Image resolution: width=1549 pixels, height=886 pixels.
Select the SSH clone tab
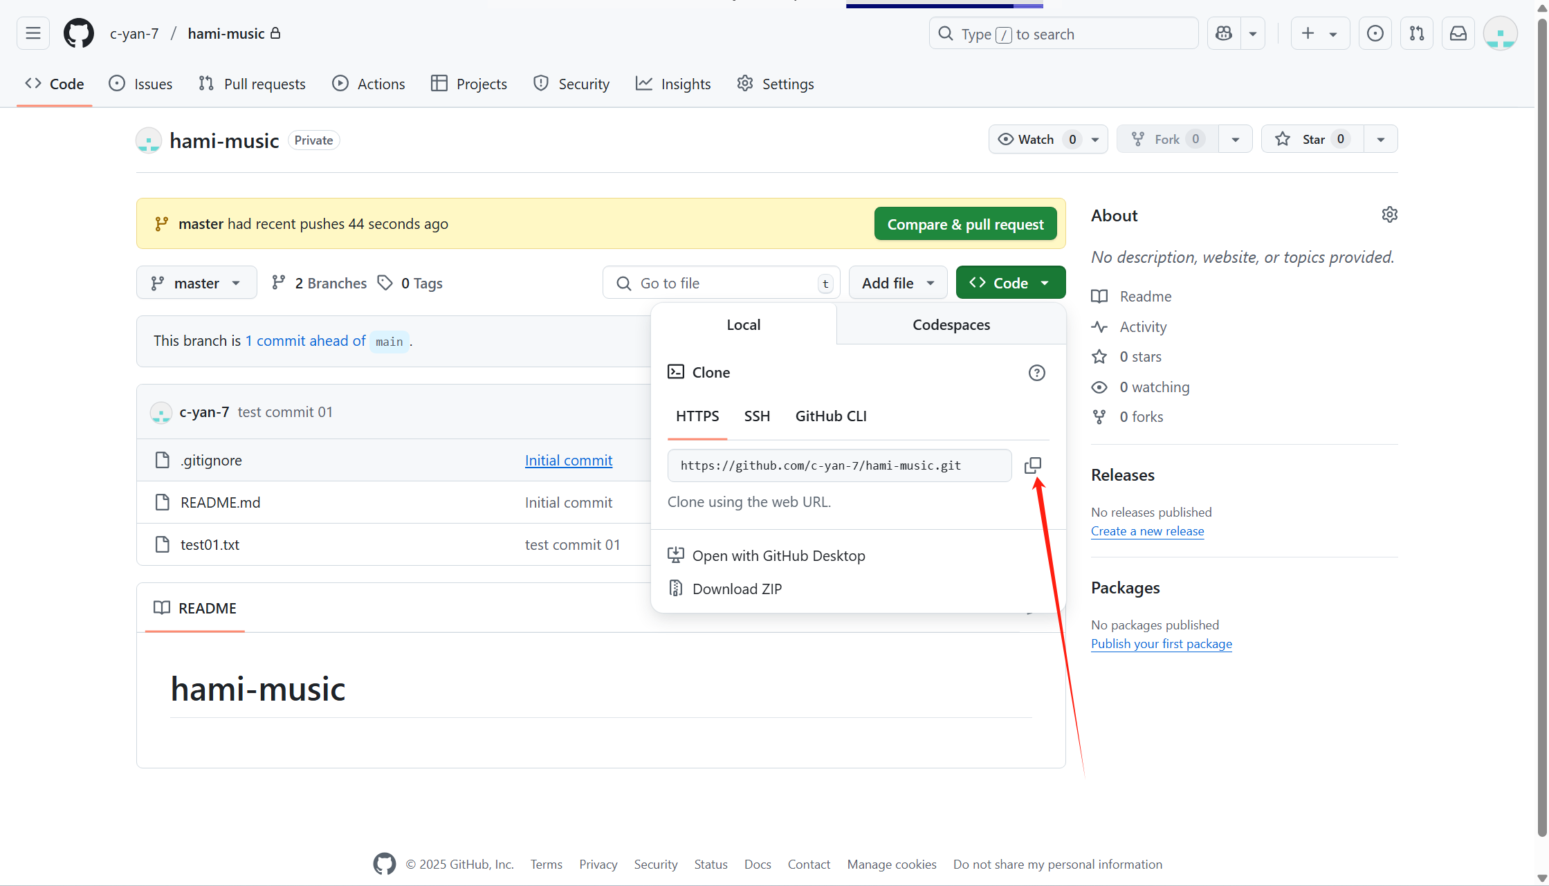pos(757,416)
